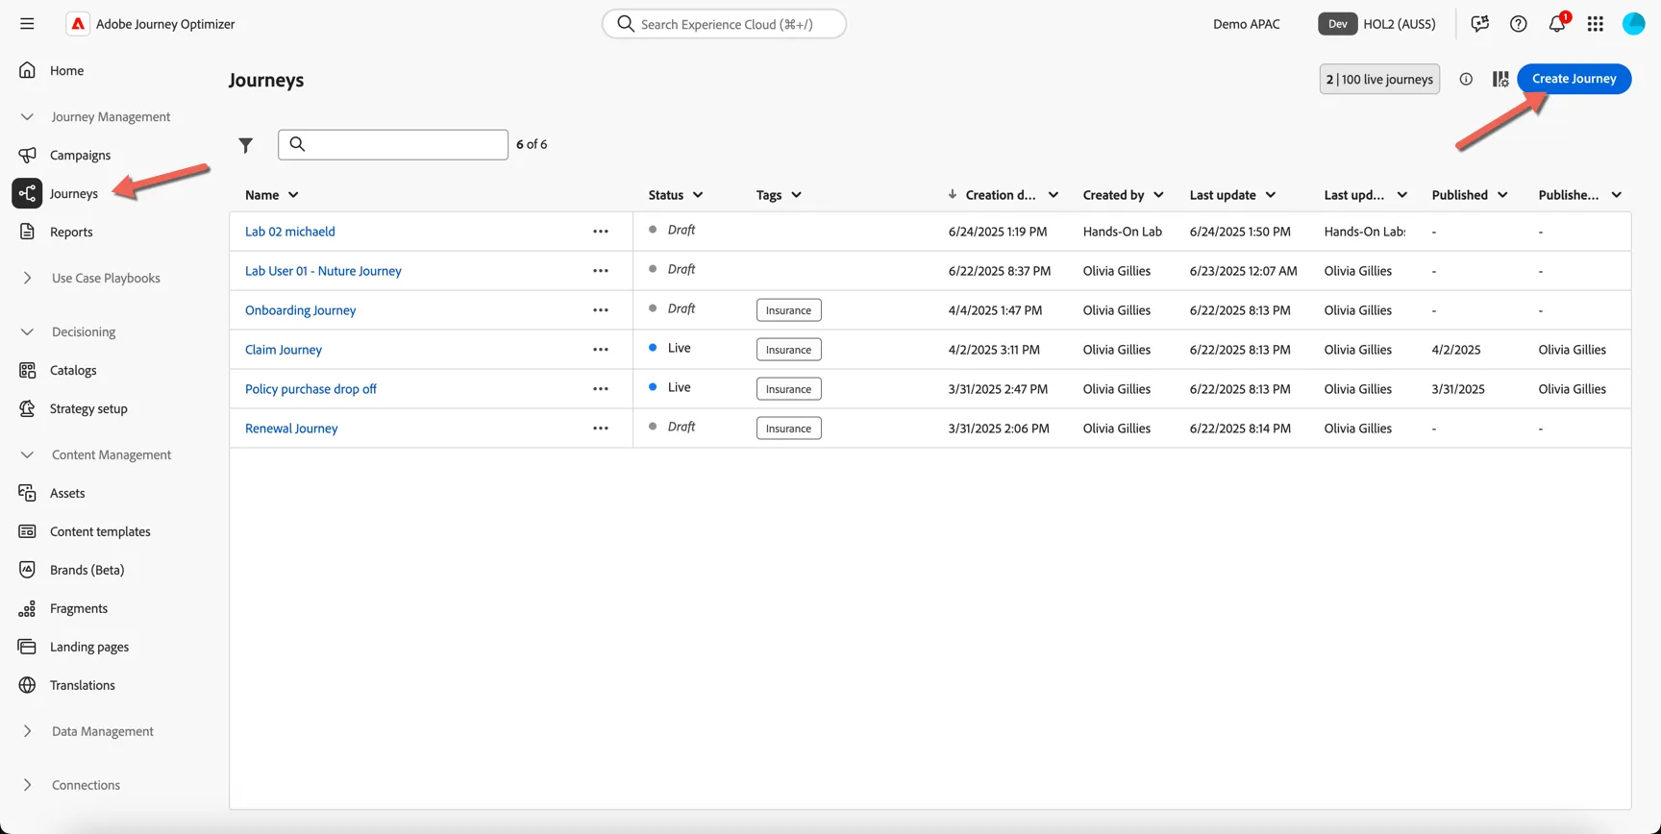Click the Search Experience Cloud box

pyautogui.click(x=724, y=24)
